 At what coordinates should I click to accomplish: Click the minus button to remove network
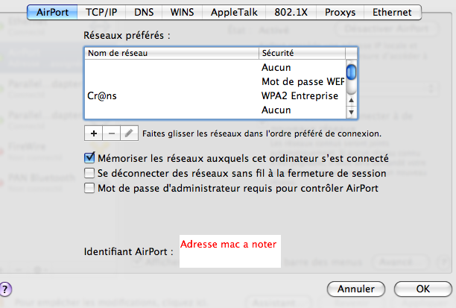click(111, 133)
